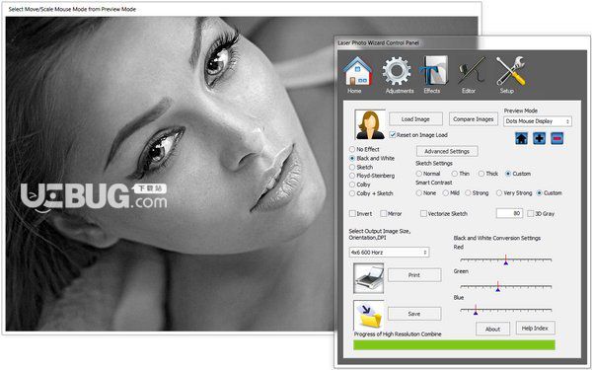Click the Red conversion slider

[x=506, y=259]
